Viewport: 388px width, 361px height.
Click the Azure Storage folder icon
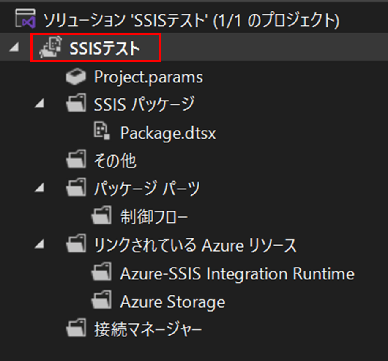pos(101,300)
